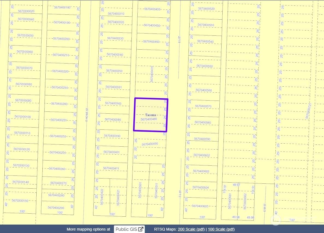Pick parcel 5670300150
Screen dimensions: 324x233
pos(20,201)
